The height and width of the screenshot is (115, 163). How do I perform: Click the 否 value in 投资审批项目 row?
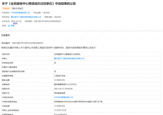coord(55,63)
